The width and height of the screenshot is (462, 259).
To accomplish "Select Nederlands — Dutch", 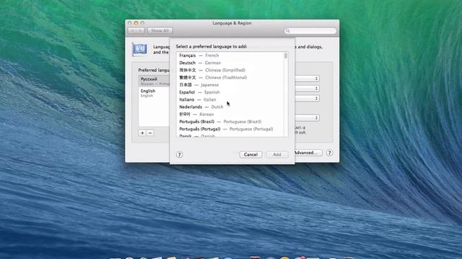I will [x=230, y=107].
